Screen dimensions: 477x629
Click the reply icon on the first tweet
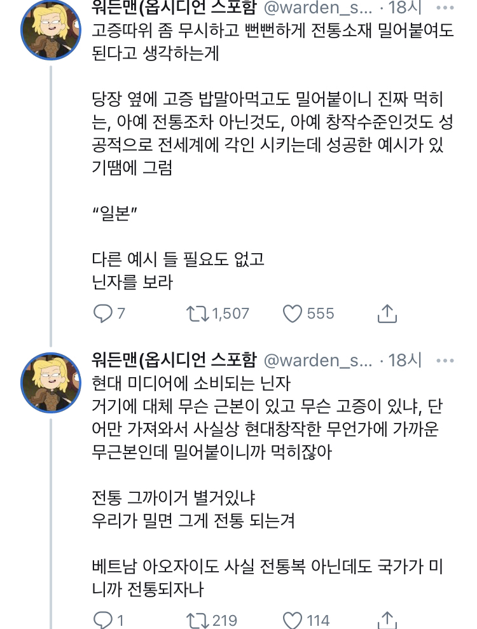(102, 312)
